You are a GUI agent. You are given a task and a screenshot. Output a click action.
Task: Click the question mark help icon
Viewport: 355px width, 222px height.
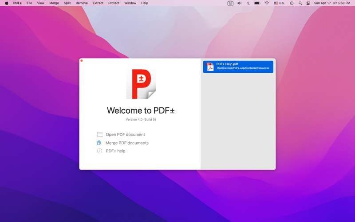[x=99, y=151]
